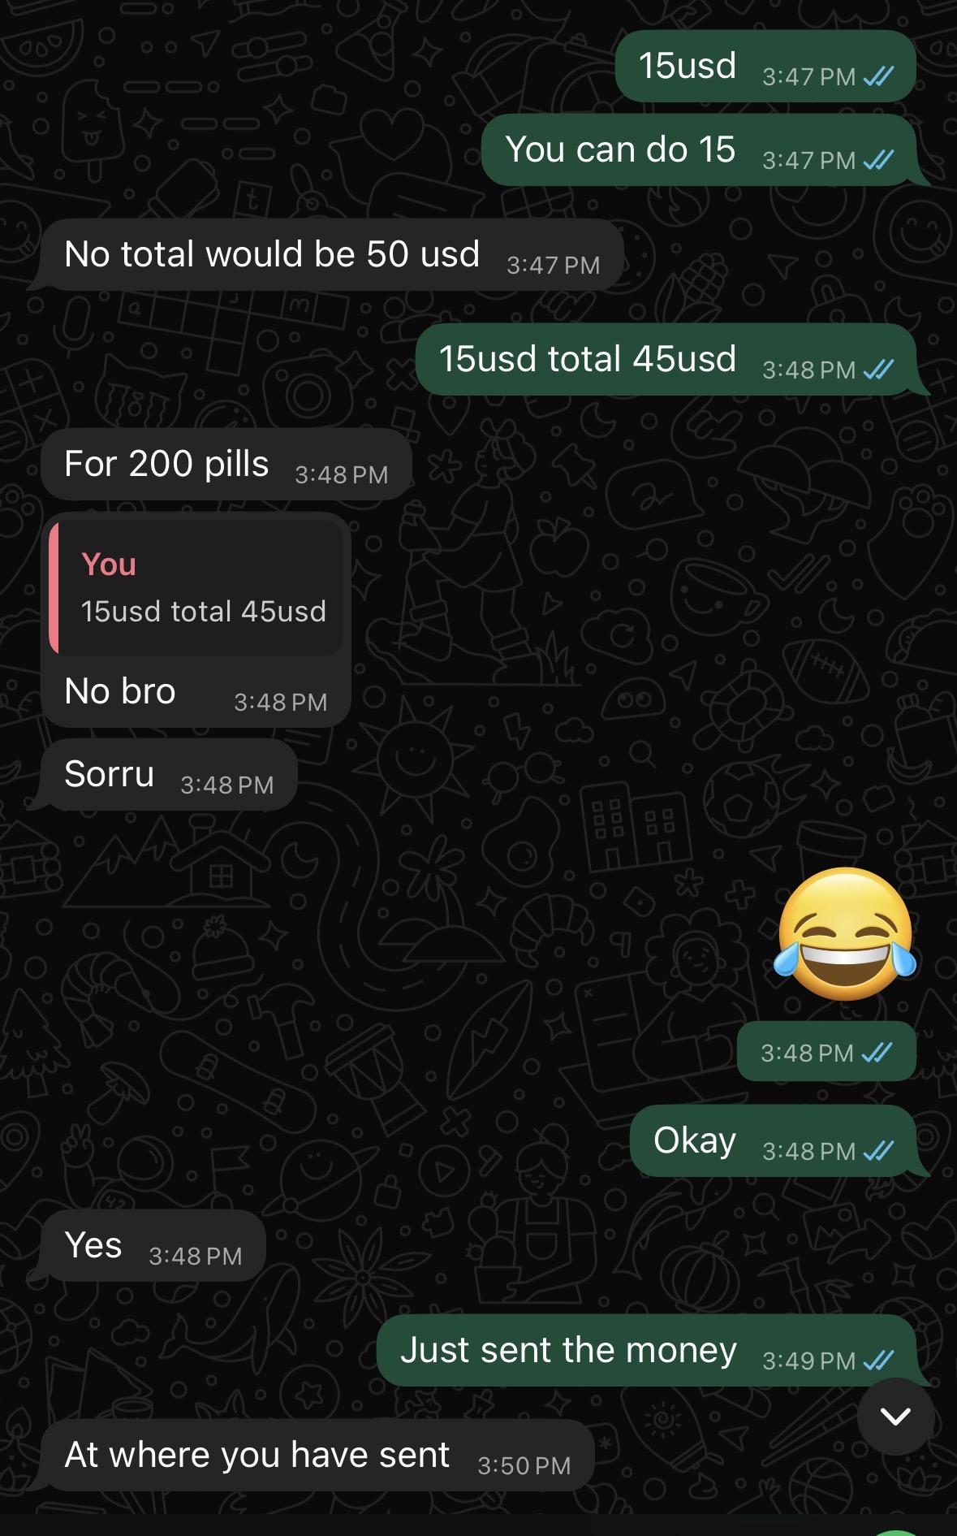
Task: Tap the 'Sorru' message bubble
Action: [x=169, y=775]
